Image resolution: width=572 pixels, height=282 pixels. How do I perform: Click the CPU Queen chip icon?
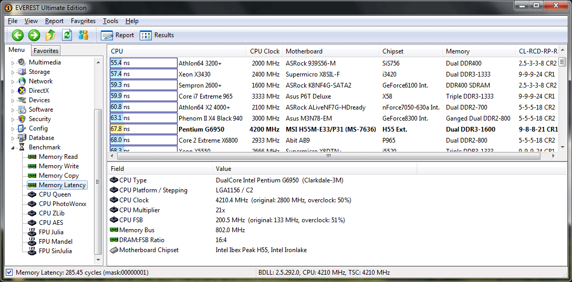coord(33,194)
